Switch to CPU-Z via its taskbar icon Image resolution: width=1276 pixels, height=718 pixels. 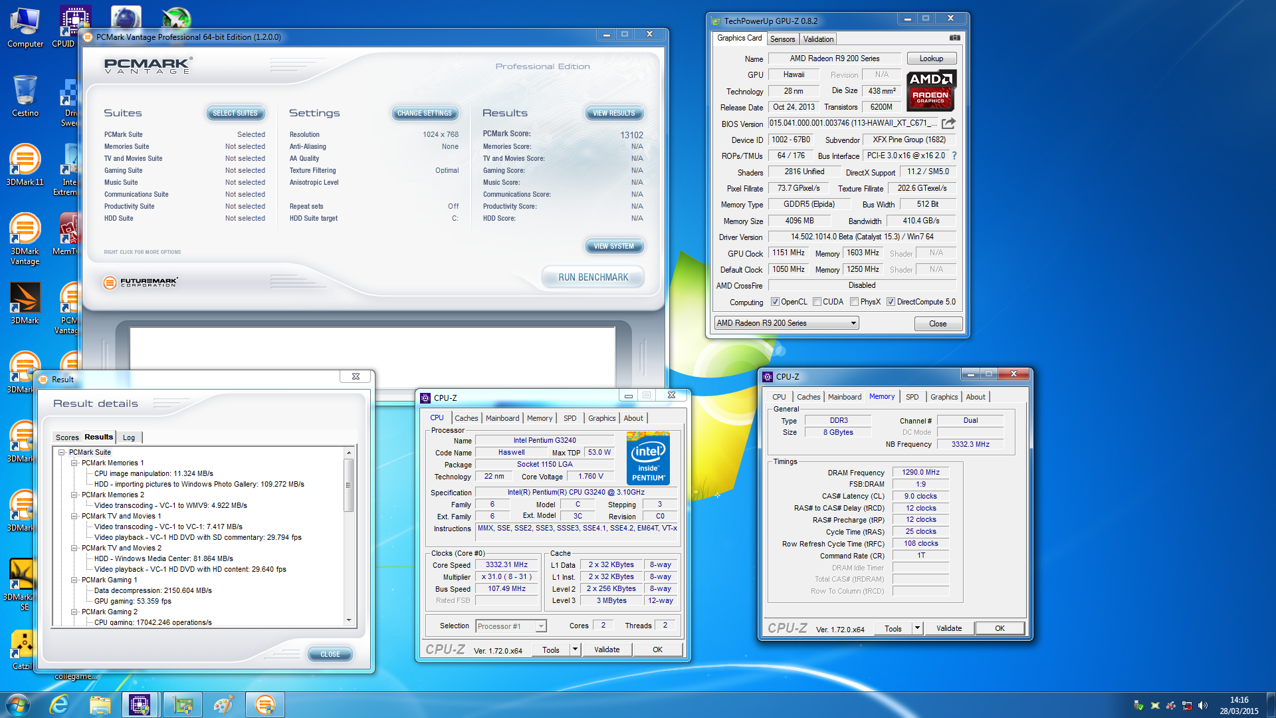[x=140, y=705]
